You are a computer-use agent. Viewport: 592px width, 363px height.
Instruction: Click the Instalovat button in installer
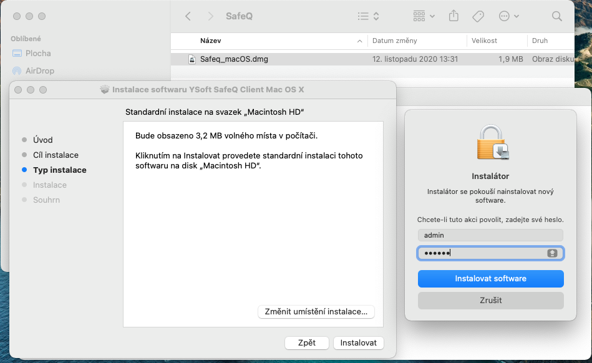pos(358,342)
